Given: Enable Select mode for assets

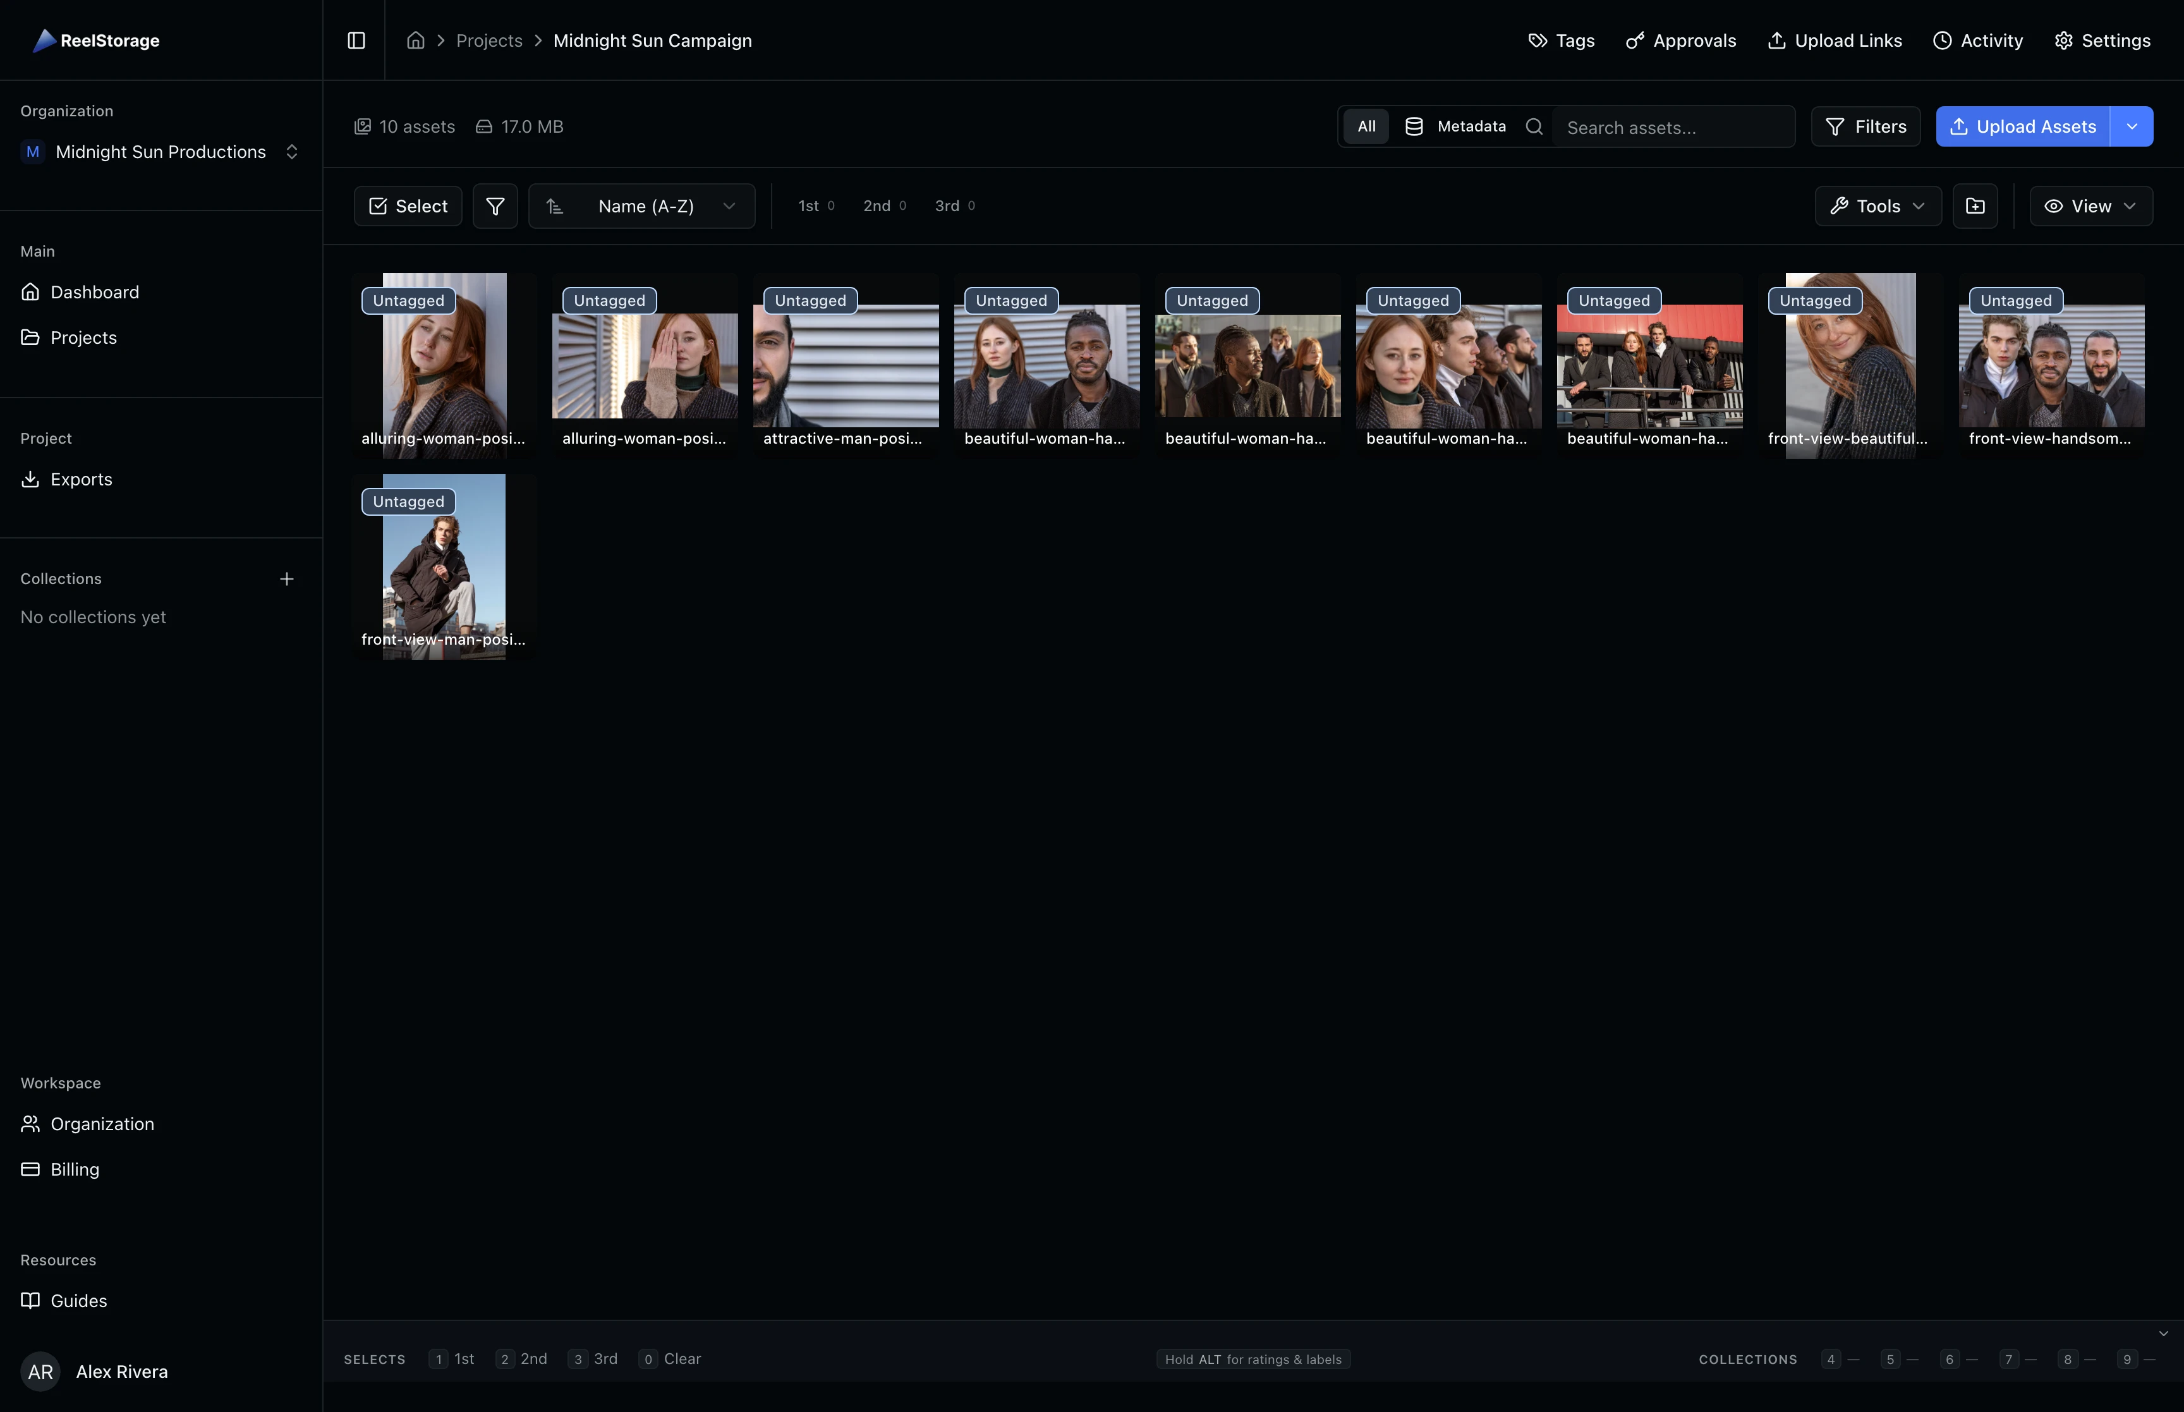Looking at the screenshot, I should 407,205.
